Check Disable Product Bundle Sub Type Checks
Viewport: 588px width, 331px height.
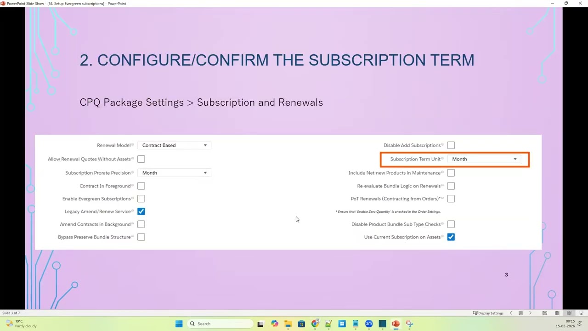[451, 224]
